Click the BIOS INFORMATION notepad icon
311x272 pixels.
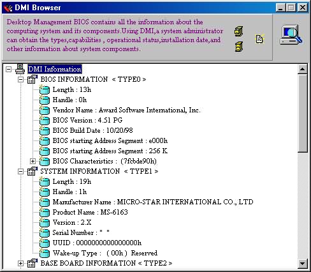tap(33, 79)
